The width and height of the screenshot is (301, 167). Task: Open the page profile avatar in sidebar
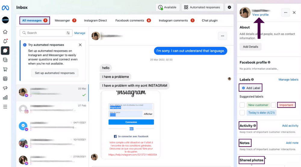coord(5,20)
